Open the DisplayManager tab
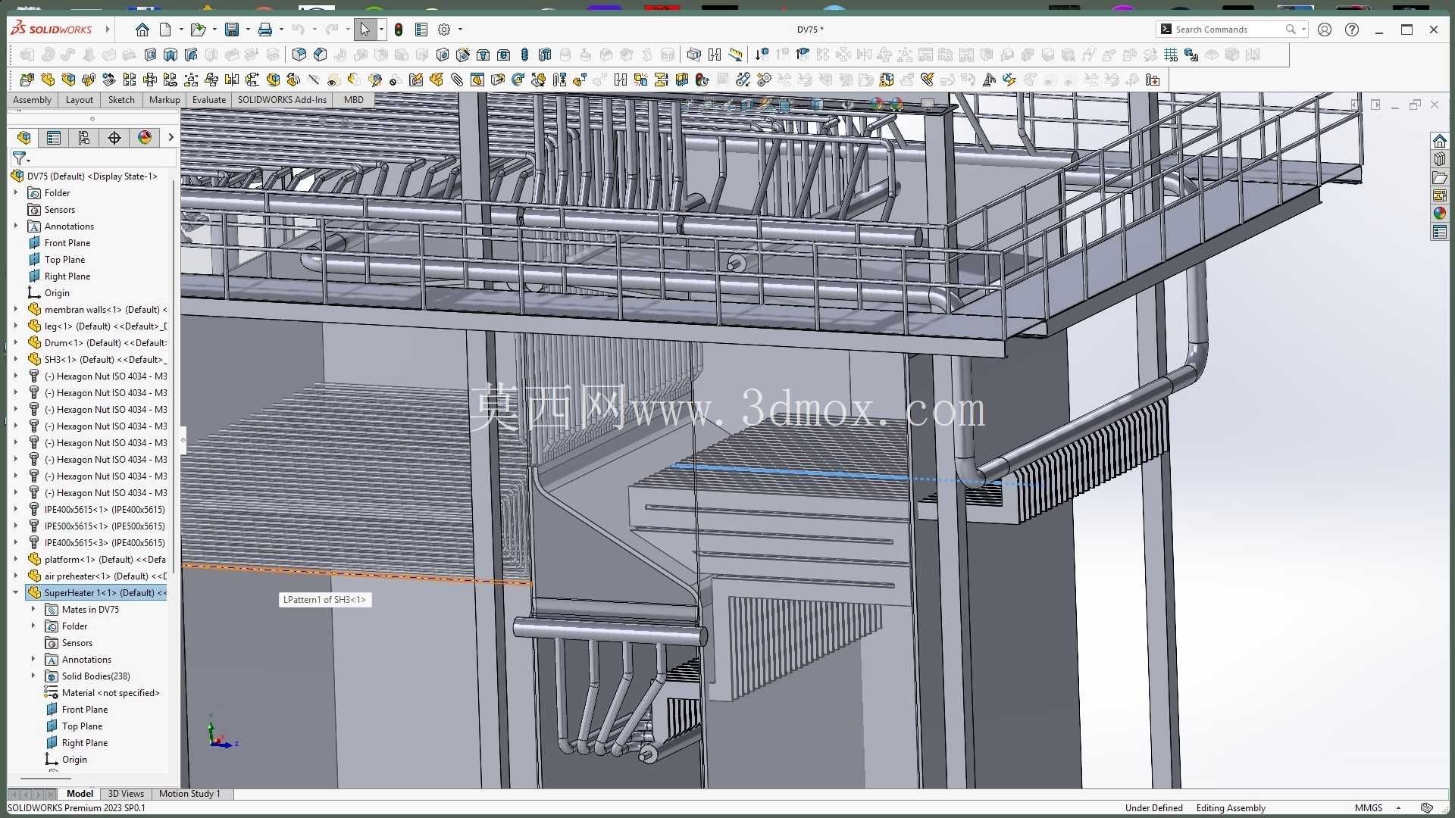The height and width of the screenshot is (818, 1455). pyautogui.click(x=145, y=137)
